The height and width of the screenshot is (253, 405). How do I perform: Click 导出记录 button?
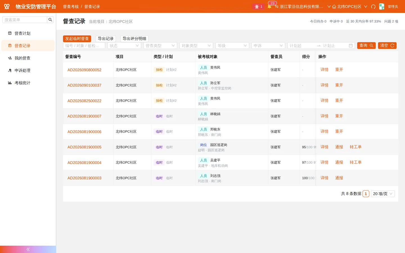coord(106,39)
